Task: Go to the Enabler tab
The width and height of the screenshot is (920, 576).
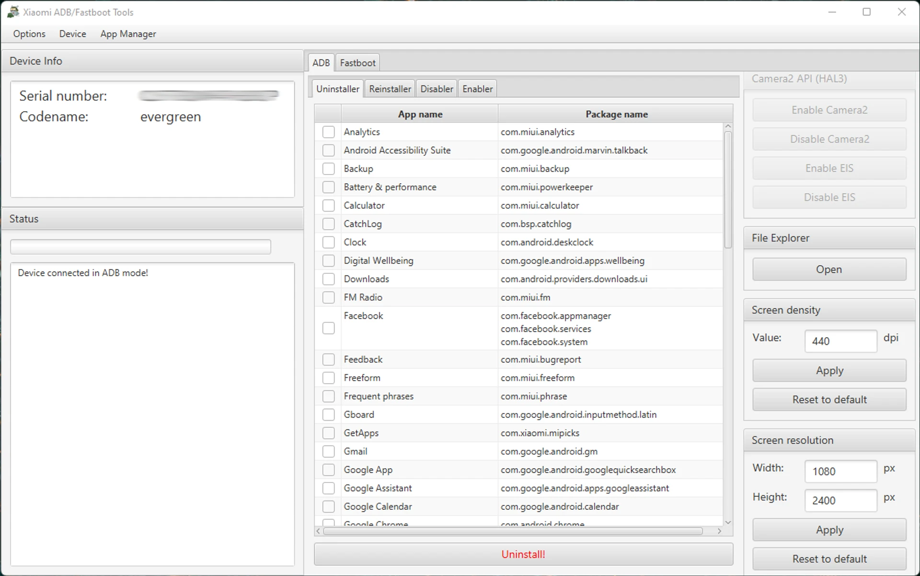Action: pos(477,89)
